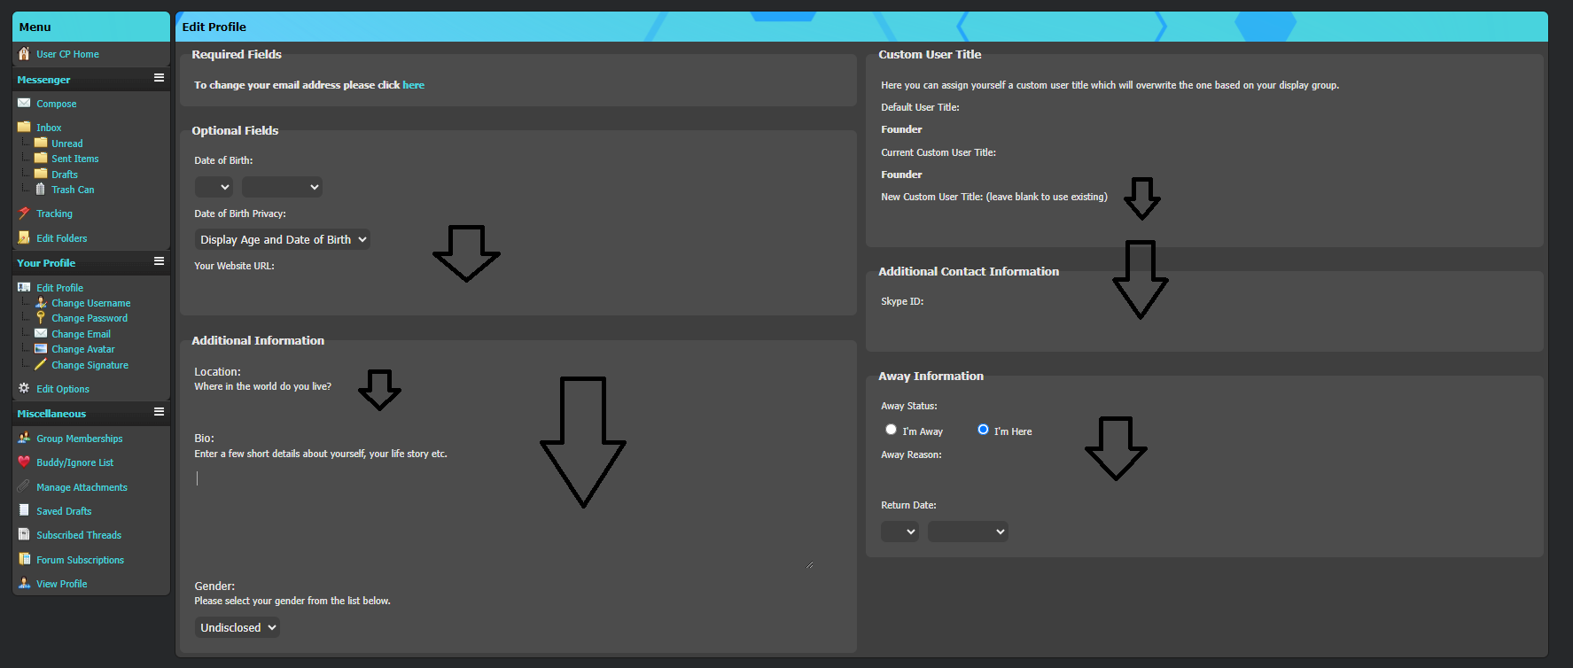This screenshot has height=668, width=1573.
Task: Click inside the Bio text area
Action: [504, 518]
